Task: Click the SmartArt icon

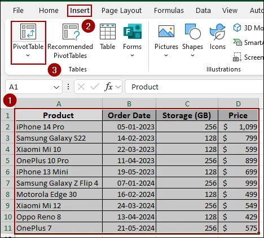Action: click(x=237, y=42)
